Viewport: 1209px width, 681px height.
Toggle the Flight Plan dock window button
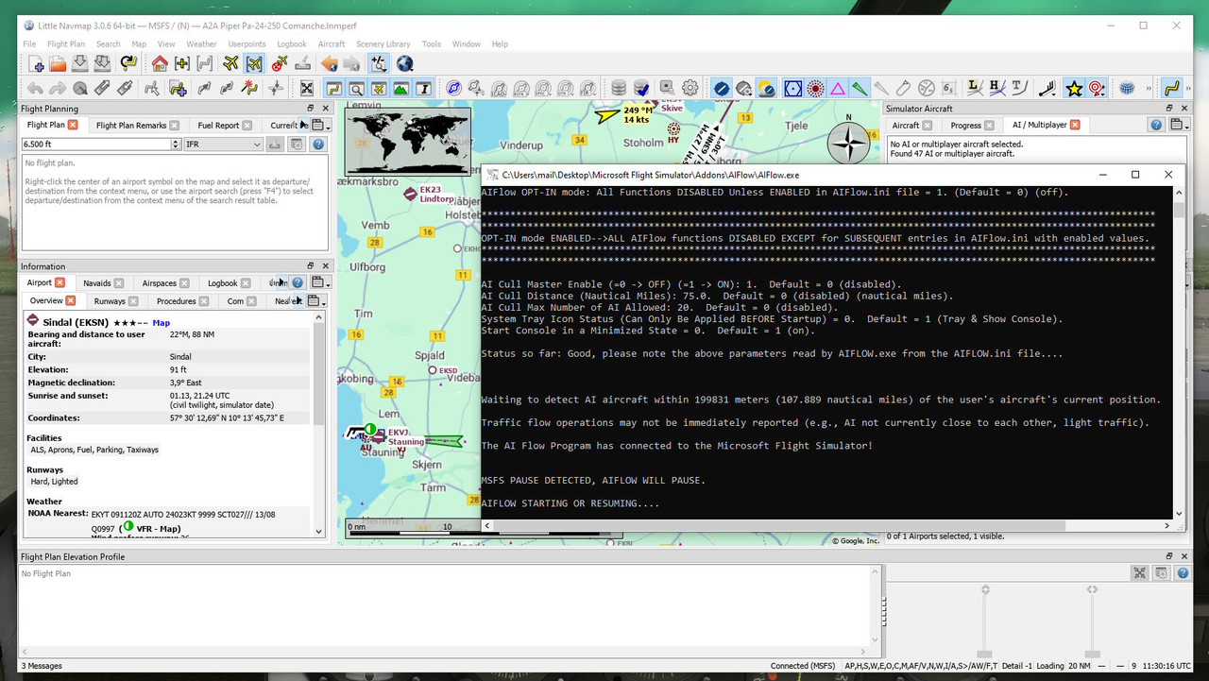pos(334,88)
